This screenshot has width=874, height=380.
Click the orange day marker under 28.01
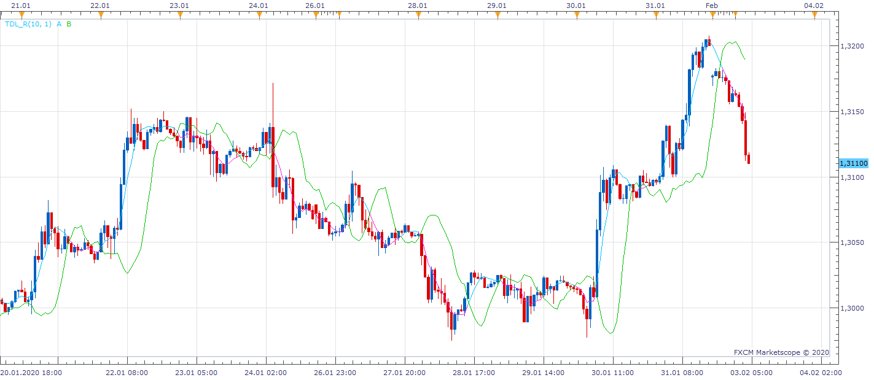pyautogui.click(x=418, y=14)
